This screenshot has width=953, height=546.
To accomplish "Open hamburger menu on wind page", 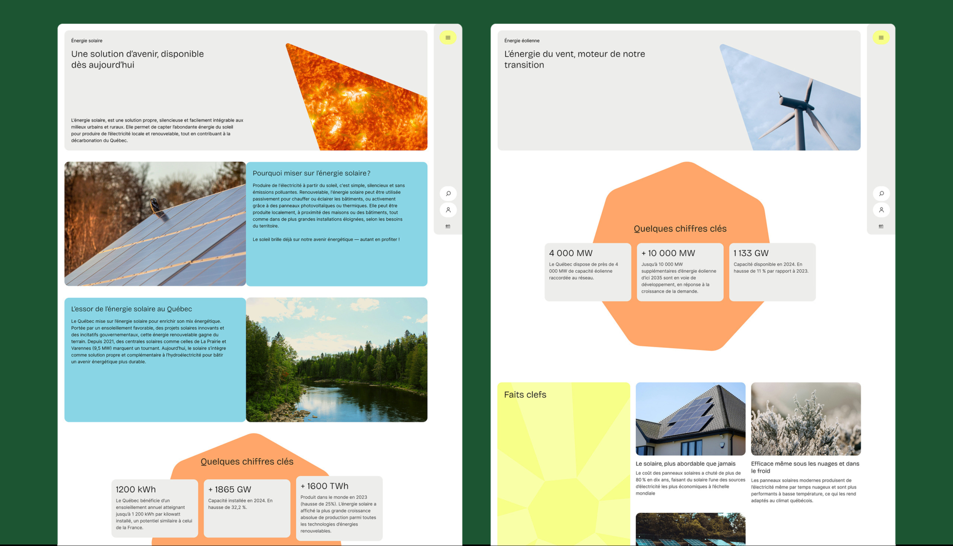I will pos(881,38).
